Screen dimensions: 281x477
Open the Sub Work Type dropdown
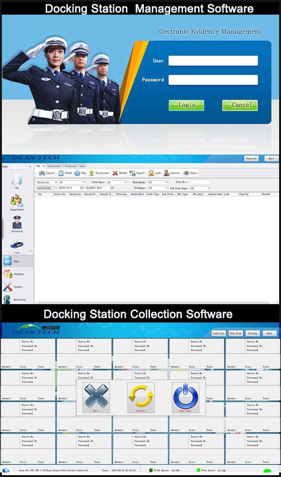[200, 188]
